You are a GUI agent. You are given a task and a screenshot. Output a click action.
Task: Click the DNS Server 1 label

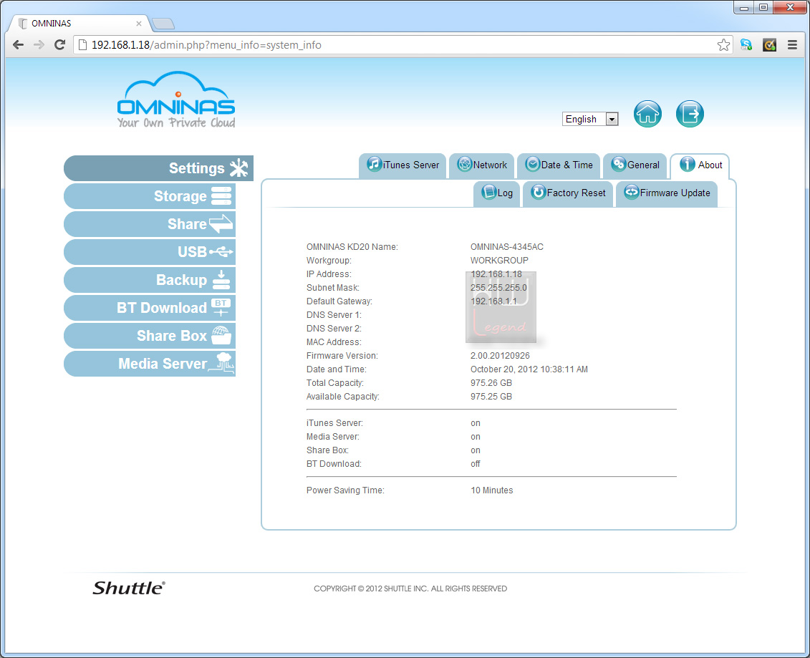pos(334,315)
